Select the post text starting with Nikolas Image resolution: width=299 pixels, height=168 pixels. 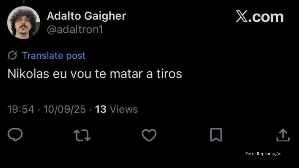coord(95,74)
